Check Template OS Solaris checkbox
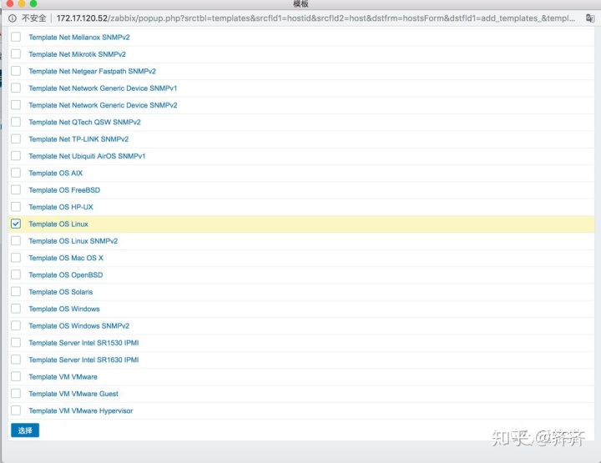This screenshot has height=463, width=601. click(x=16, y=292)
